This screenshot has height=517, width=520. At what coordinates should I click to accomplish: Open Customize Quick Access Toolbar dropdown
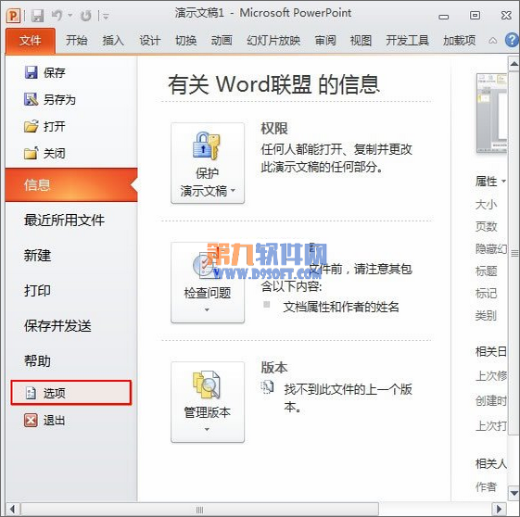[x=106, y=16]
